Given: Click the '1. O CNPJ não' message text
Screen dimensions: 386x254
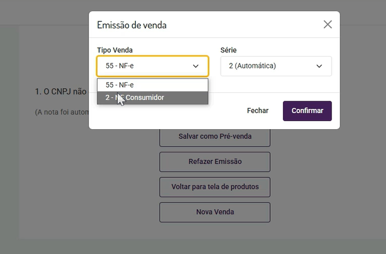Looking at the screenshot, I should point(61,92).
